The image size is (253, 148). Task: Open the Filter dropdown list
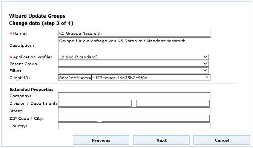point(133,70)
